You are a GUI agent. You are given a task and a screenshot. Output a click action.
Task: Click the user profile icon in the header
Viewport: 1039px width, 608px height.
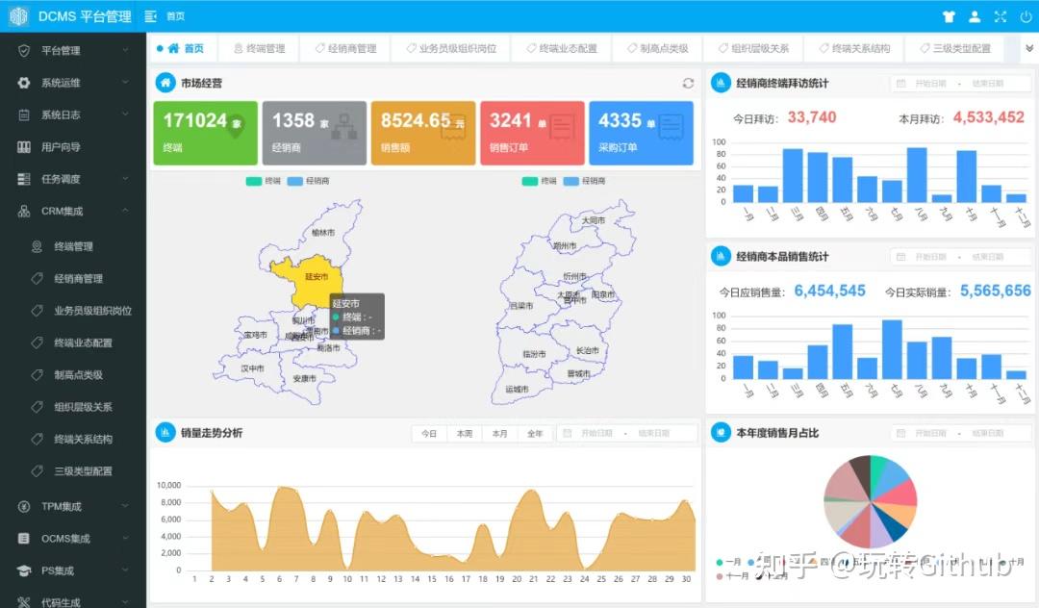coord(975,15)
